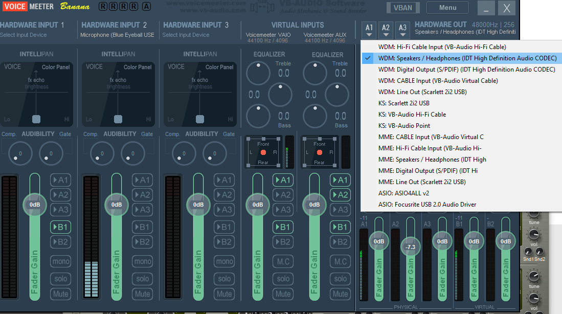
Task: Click the AUX Front/Rear panner dot
Action: point(319,152)
